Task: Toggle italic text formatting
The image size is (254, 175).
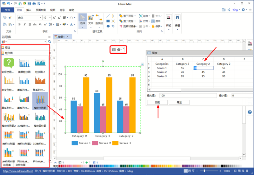Action: (x=24, y=24)
